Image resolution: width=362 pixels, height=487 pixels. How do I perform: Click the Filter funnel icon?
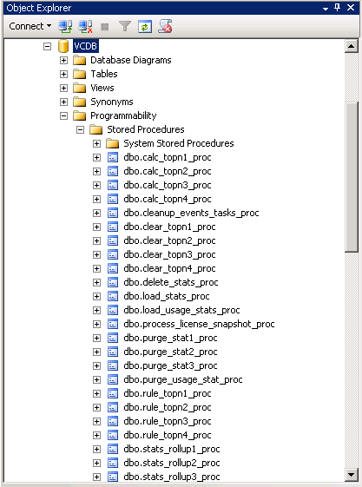pos(125,26)
